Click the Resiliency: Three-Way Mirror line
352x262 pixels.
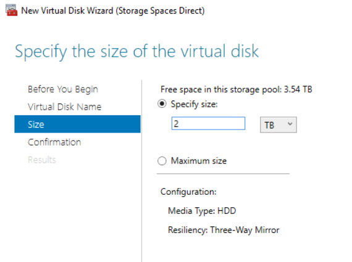(x=224, y=230)
